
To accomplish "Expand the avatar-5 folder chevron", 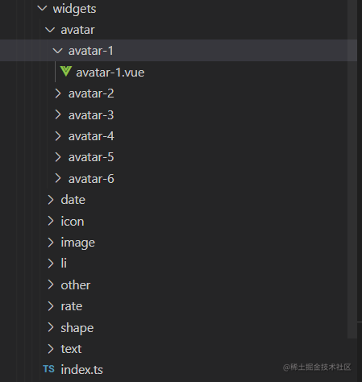I will click(x=58, y=157).
